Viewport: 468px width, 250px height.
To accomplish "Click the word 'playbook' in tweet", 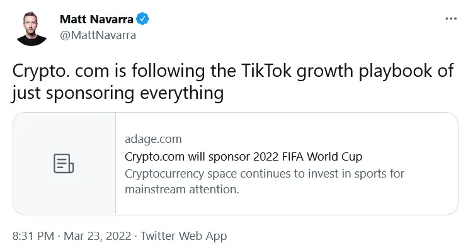I will (x=395, y=72).
